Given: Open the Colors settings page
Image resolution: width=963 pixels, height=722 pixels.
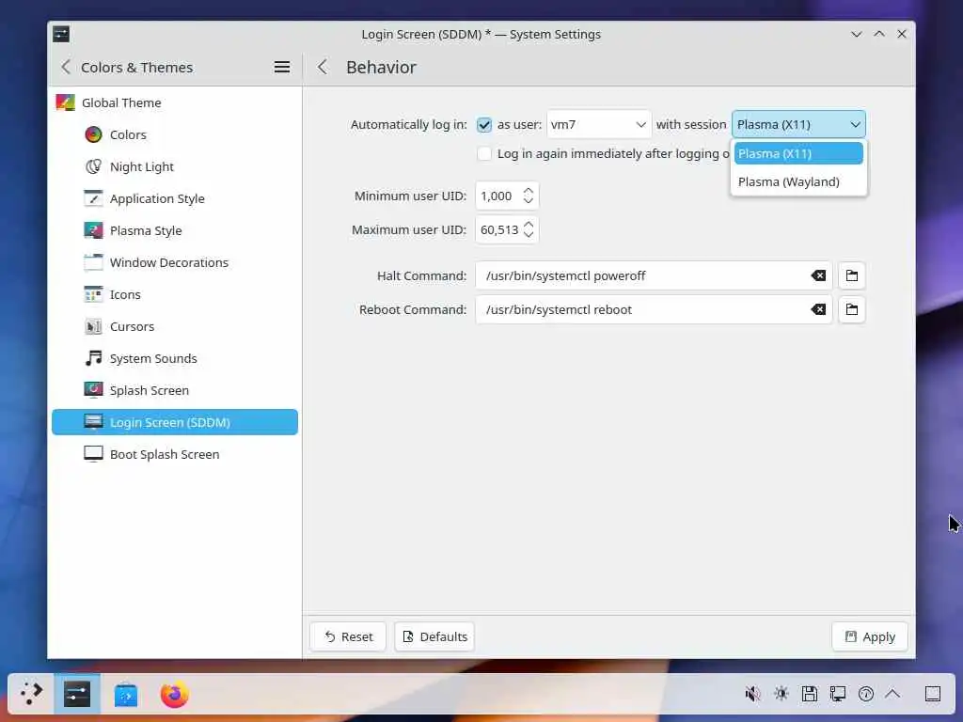Looking at the screenshot, I should pos(174,134).
